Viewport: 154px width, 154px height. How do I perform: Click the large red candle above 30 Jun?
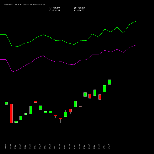[11, 113]
